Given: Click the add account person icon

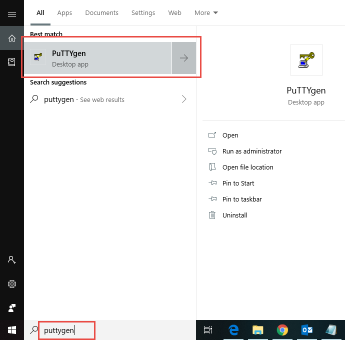Looking at the screenshot, I should pos(12,260).
